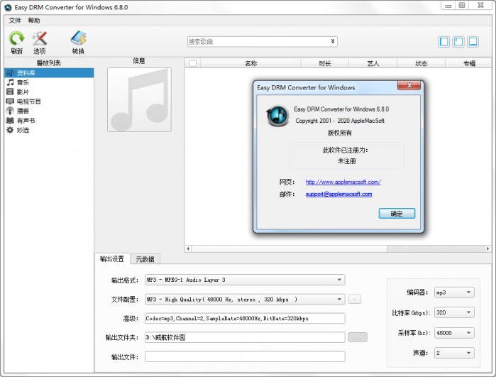
Task: Click the Refresh (刷新) toolbar icon
Action: (x=16, y=38)
